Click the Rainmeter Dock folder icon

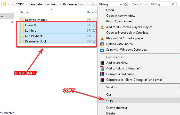22,41
